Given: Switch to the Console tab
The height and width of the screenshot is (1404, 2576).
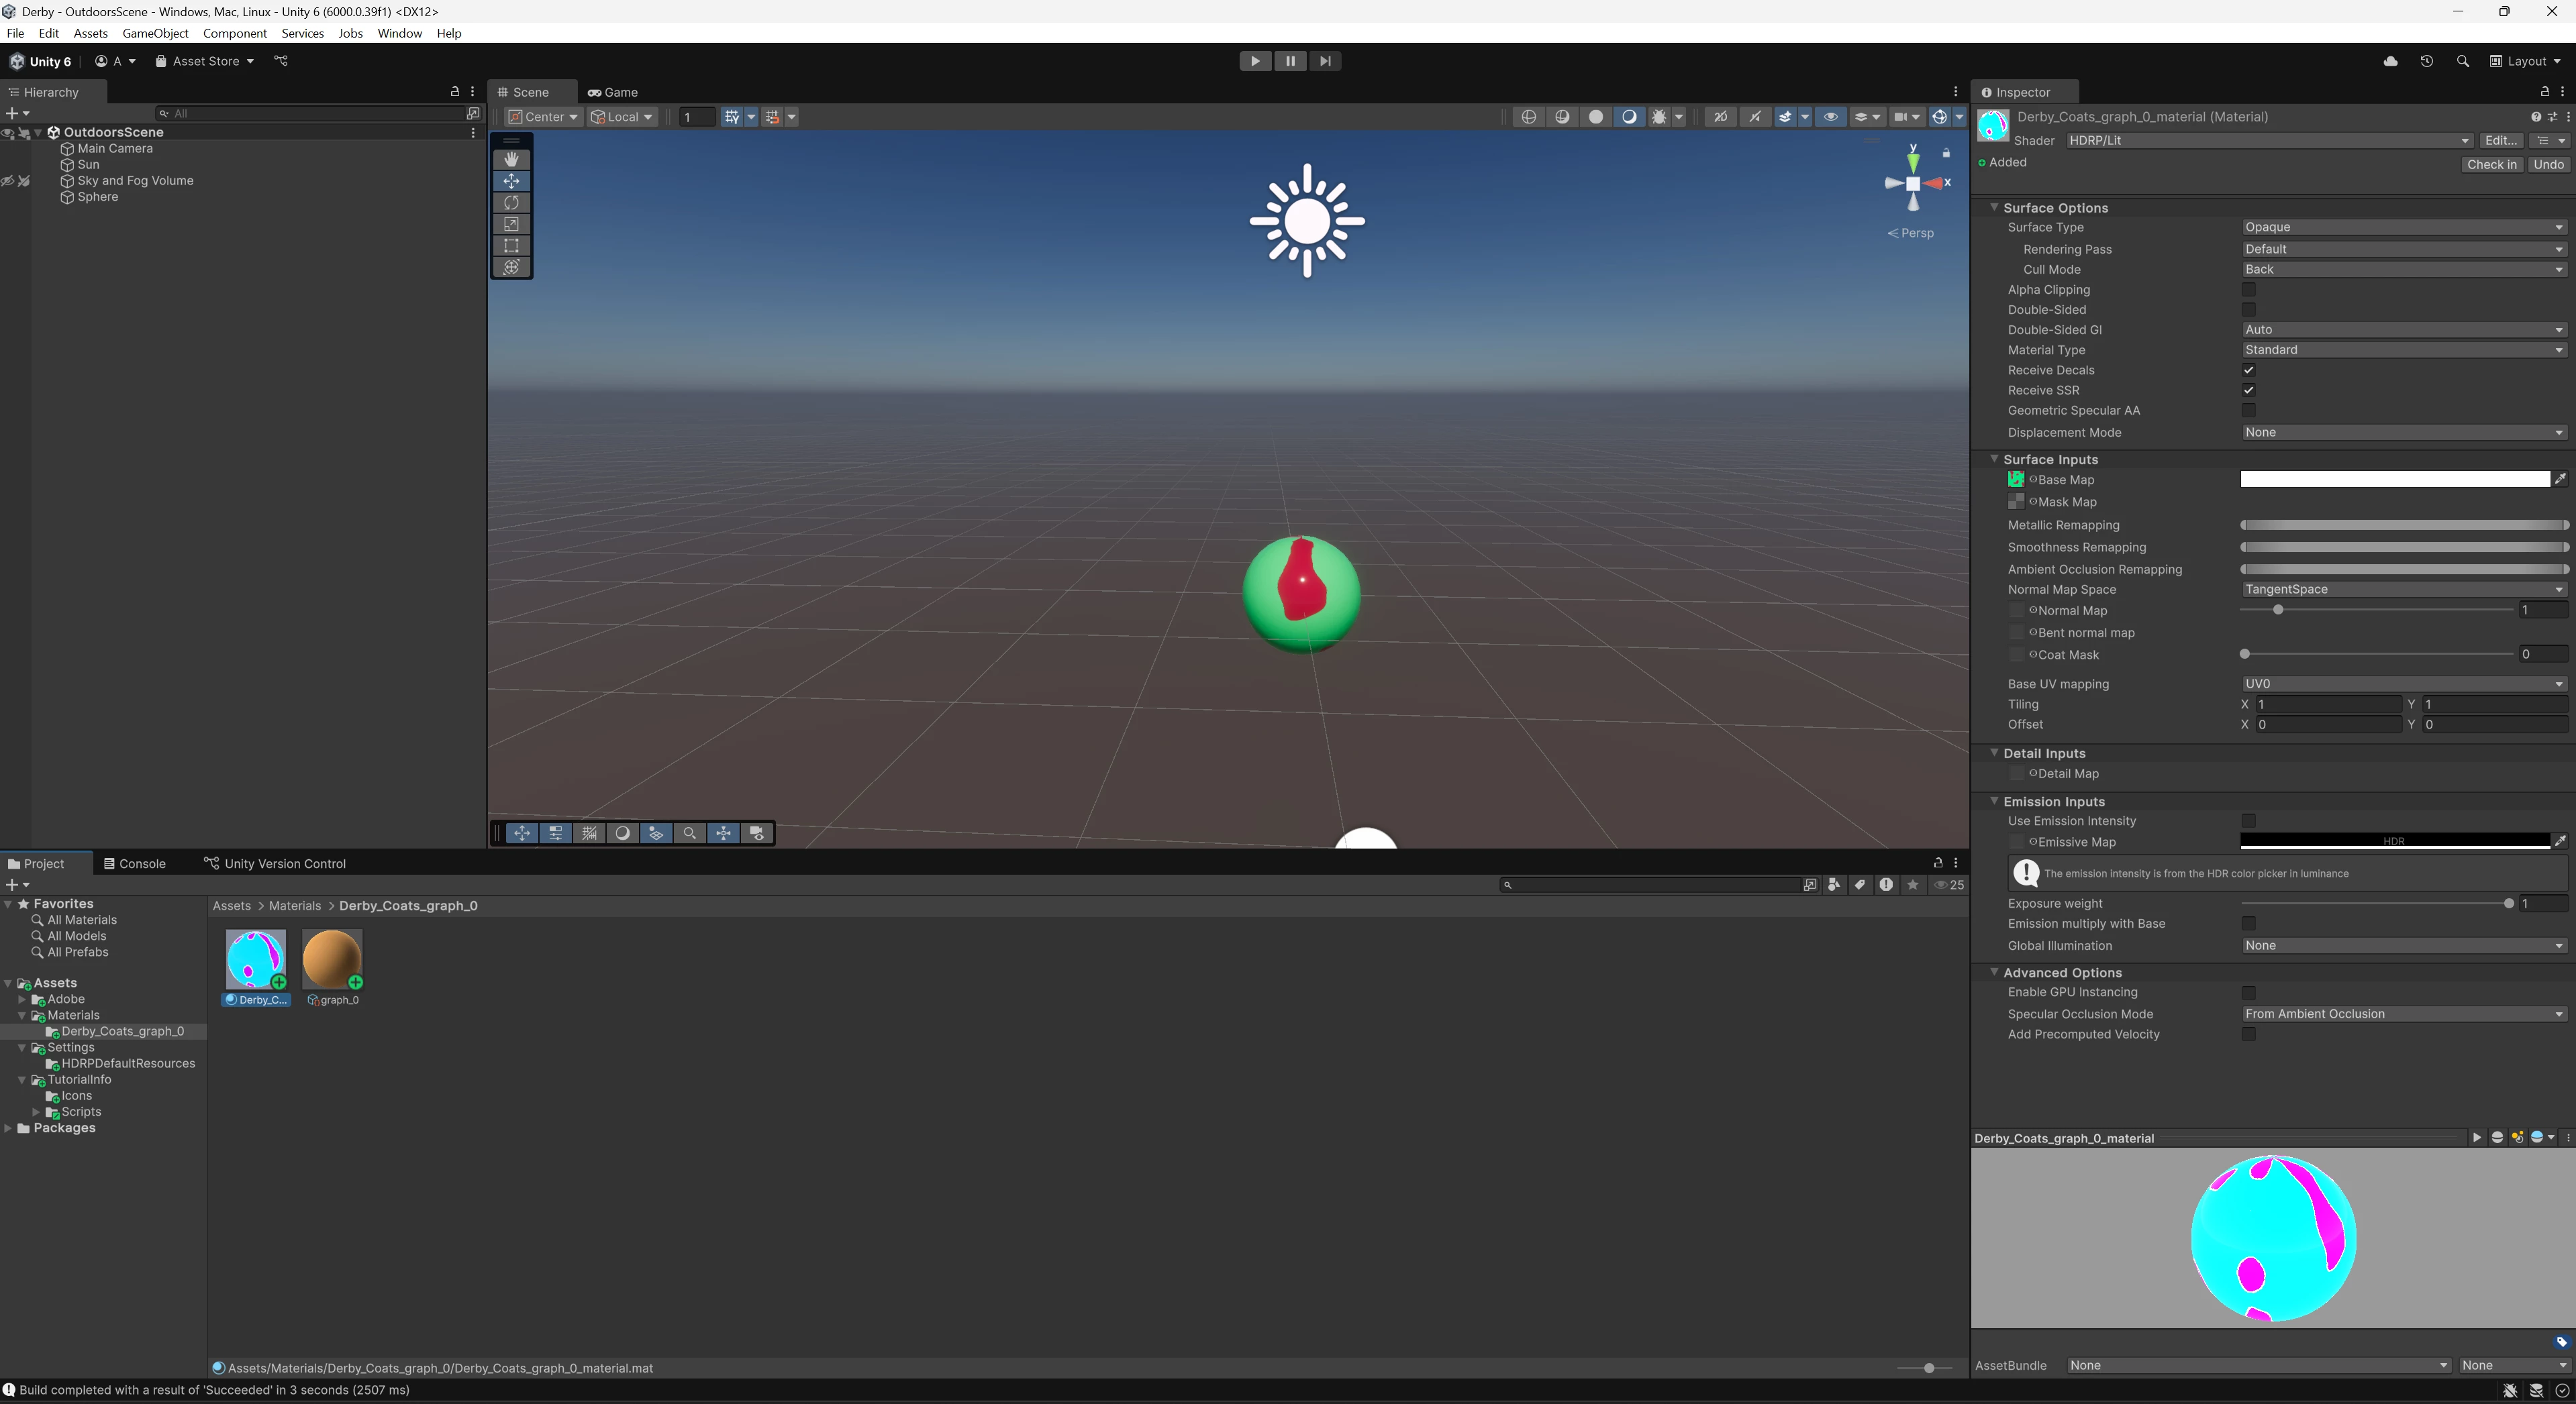Looking at the screenshot, I should (x=134, y=863).
